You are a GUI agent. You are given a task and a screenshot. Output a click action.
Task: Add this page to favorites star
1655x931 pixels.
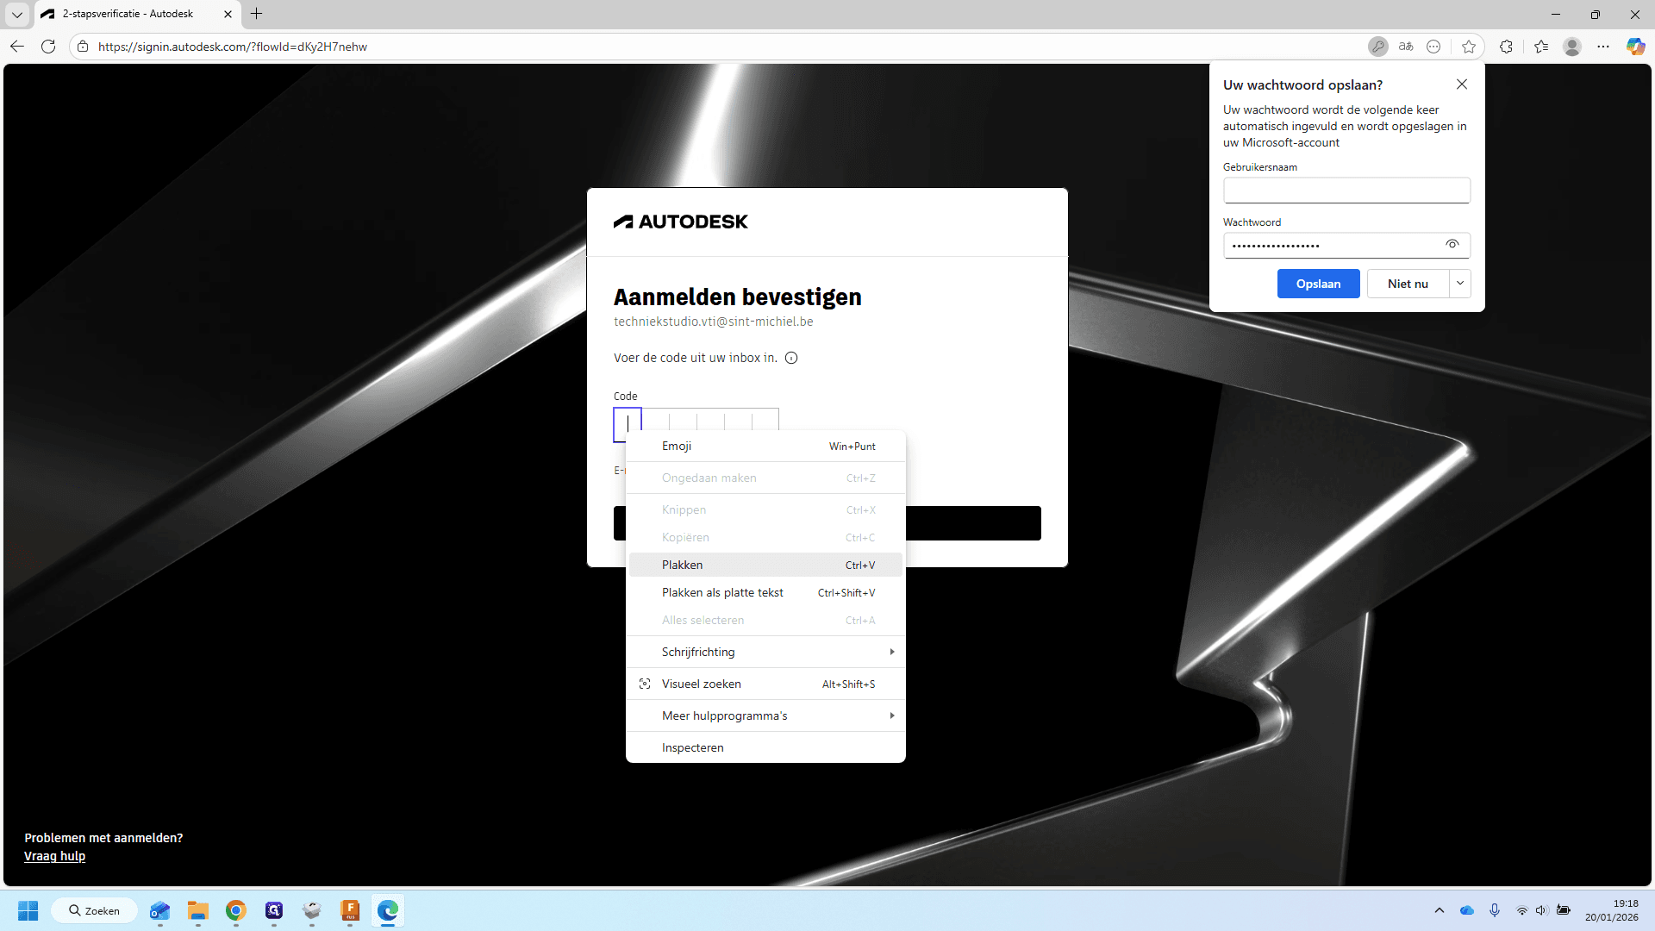[1469, 47]
